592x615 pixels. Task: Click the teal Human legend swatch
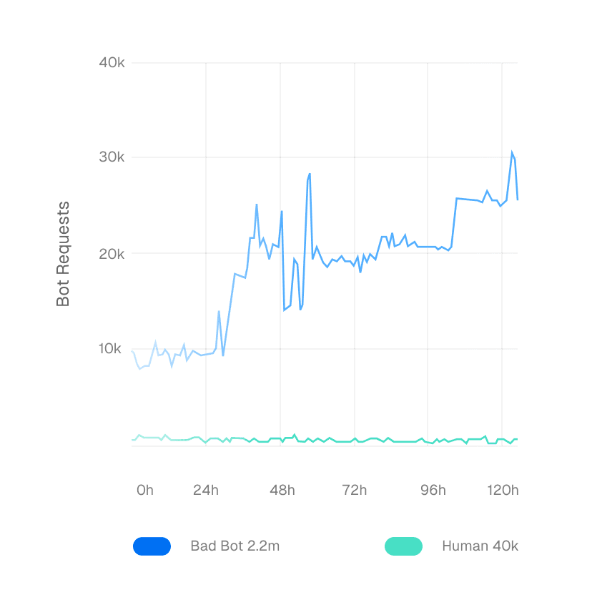pyautogui.click(x=403, y=546)
